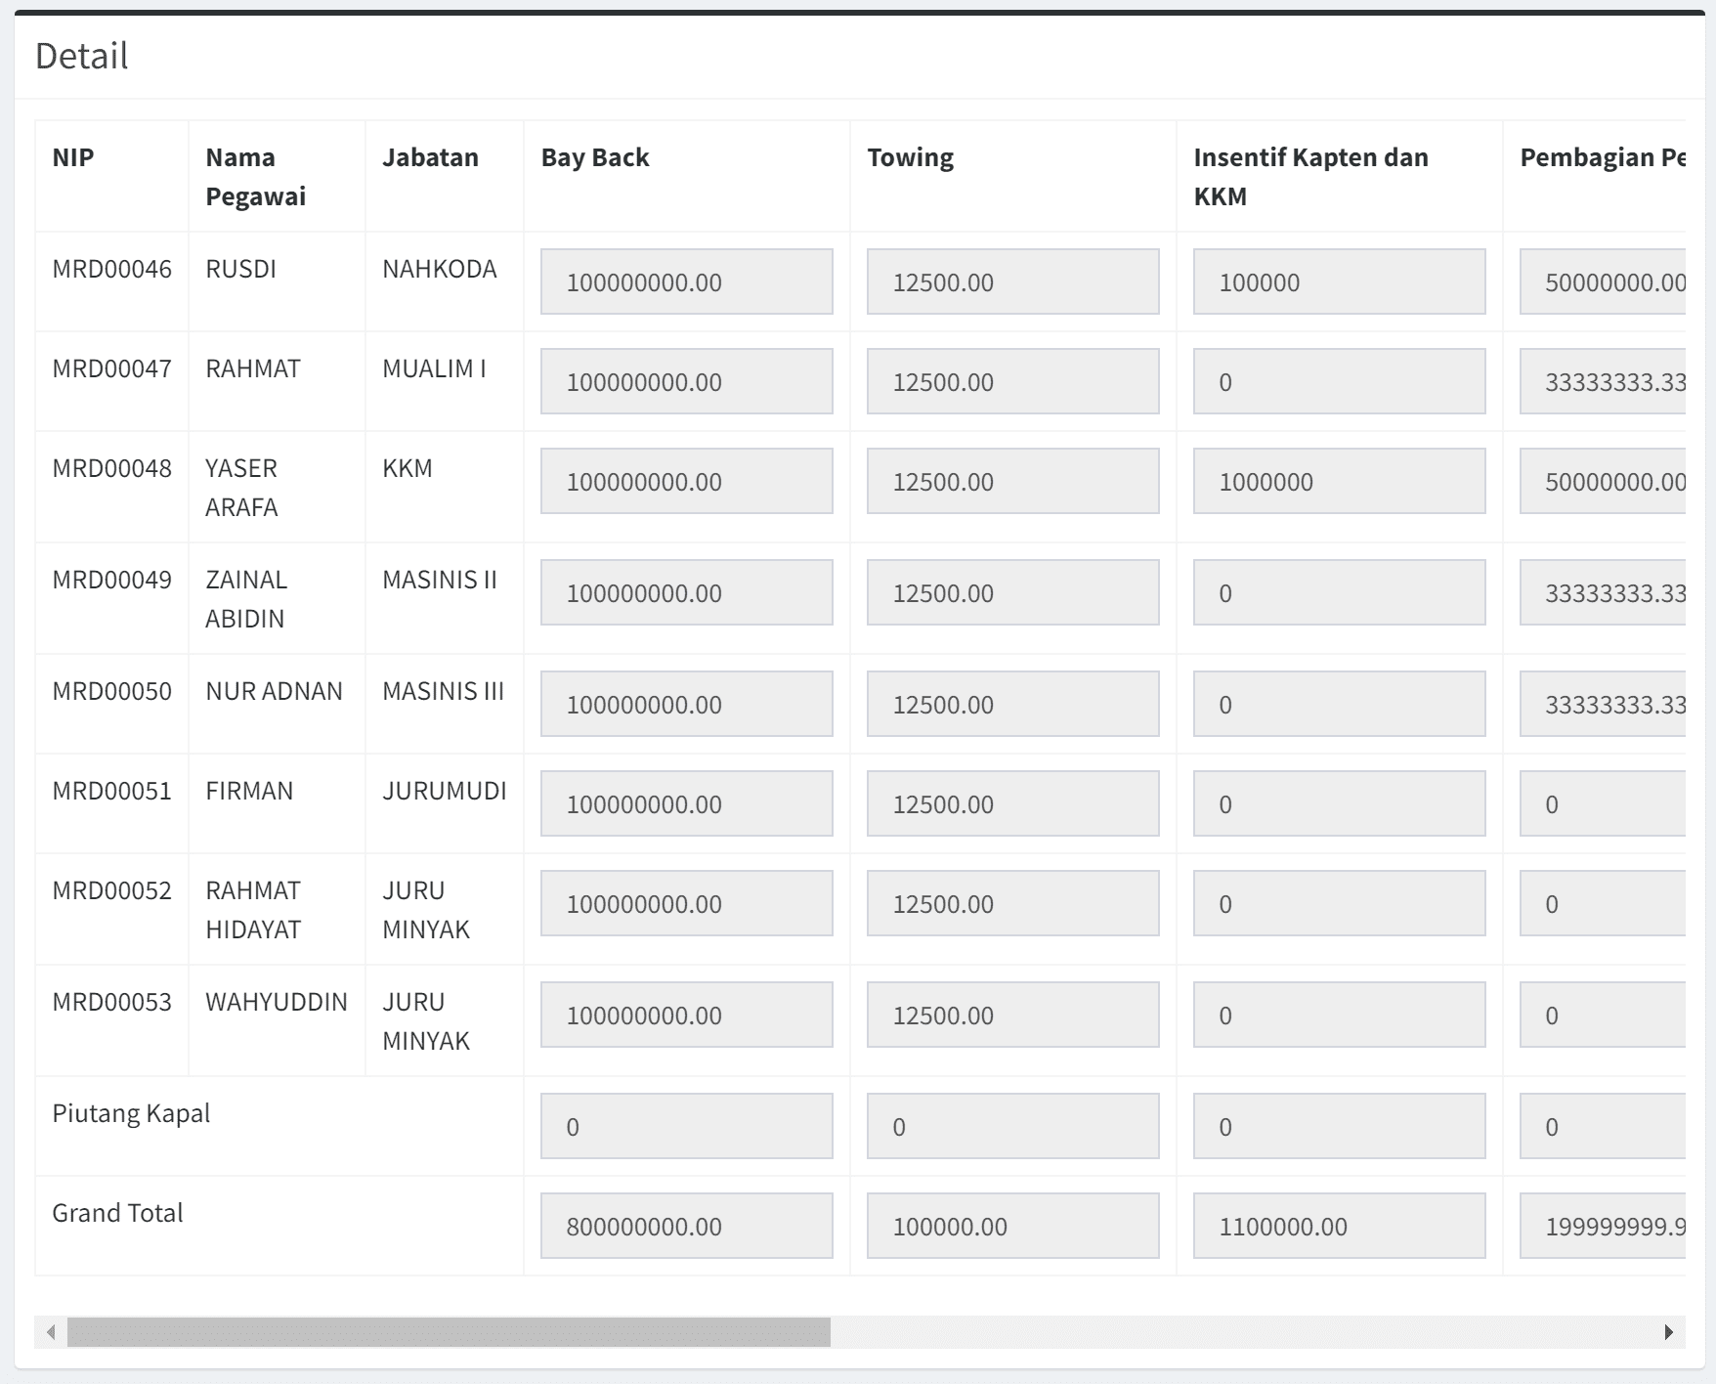Select Piutang Kapal Towing field
Image resolution: width=1716 pixels, height=1384 pixels.
tap(1012, 1127)
